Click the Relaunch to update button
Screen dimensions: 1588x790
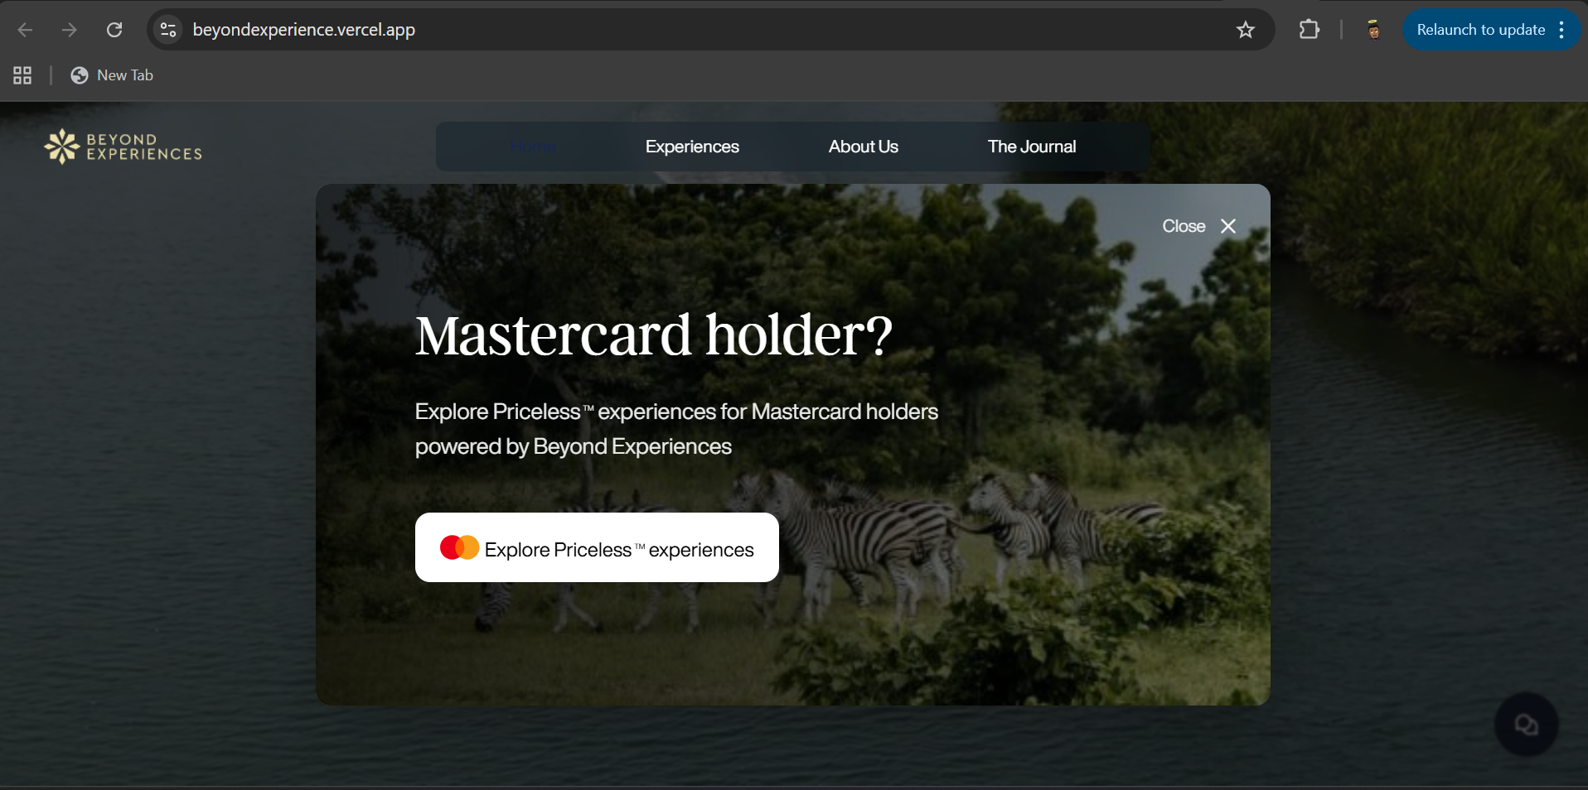click(1480, 30)
